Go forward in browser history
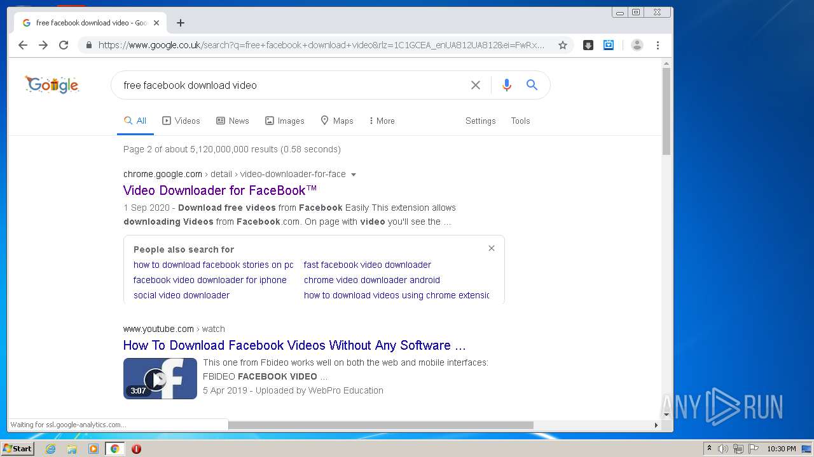This screenshot has height=457, width=814. tap(43, 45)
